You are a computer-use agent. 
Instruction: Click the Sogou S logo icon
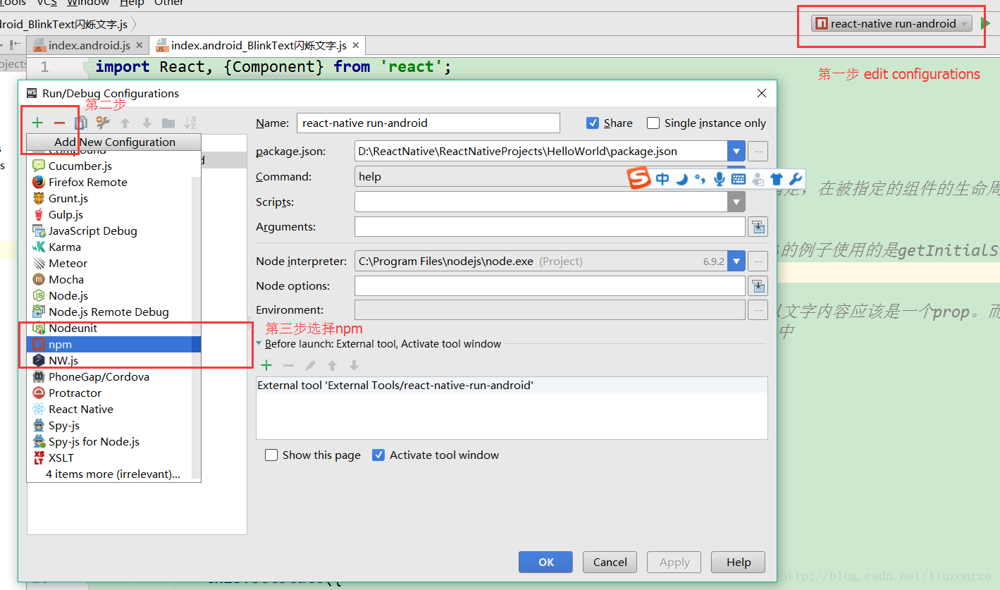coord(639,178)
